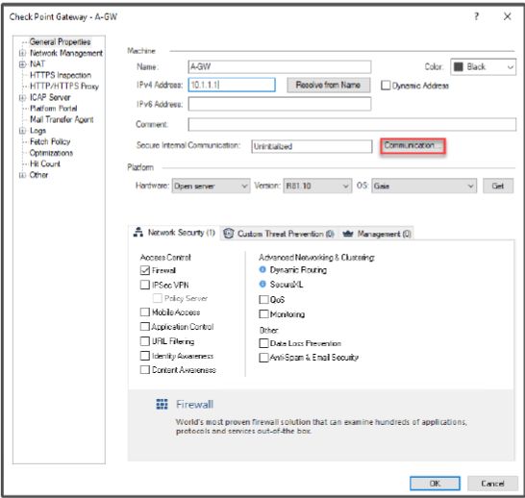
Task: Click the help question mark icon
Action: tap(477, 16)
